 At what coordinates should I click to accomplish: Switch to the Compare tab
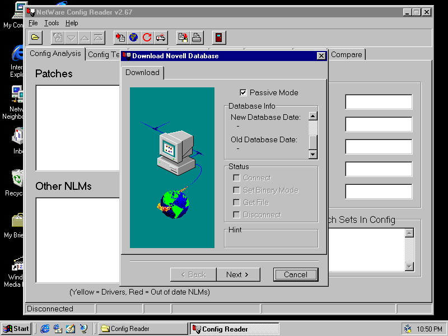tap(346, 54)
